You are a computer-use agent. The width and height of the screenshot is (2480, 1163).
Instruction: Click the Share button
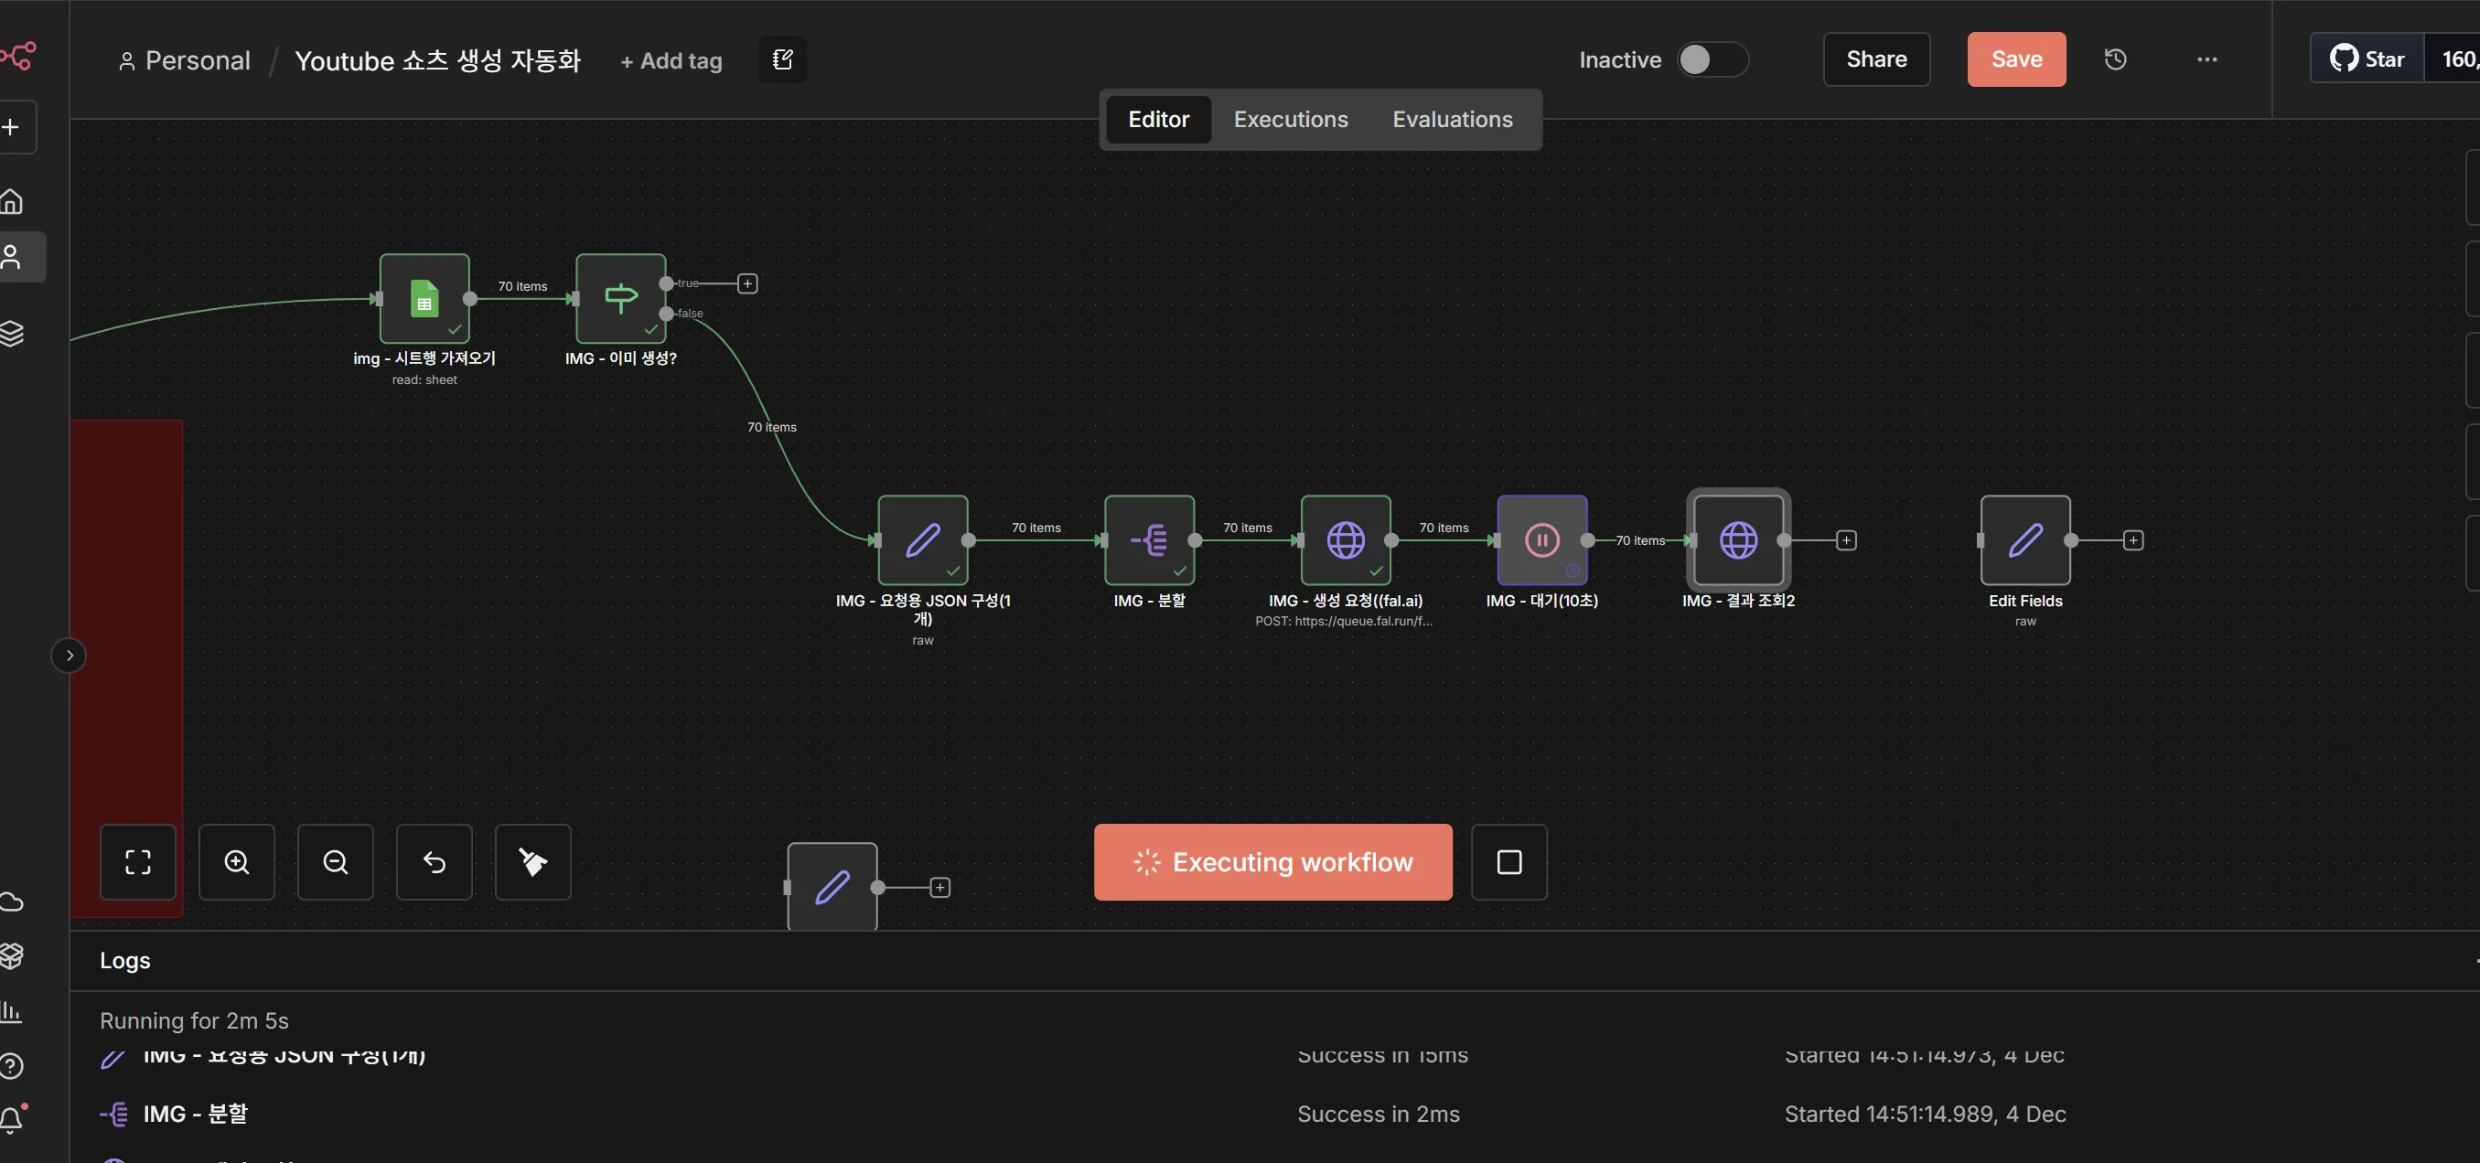(x=1875, y=59)
